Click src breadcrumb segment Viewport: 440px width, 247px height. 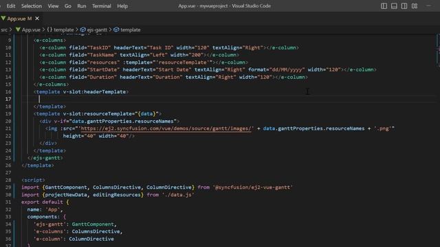point(4,30)
